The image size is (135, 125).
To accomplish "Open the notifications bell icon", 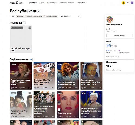I will pos(128,3).
